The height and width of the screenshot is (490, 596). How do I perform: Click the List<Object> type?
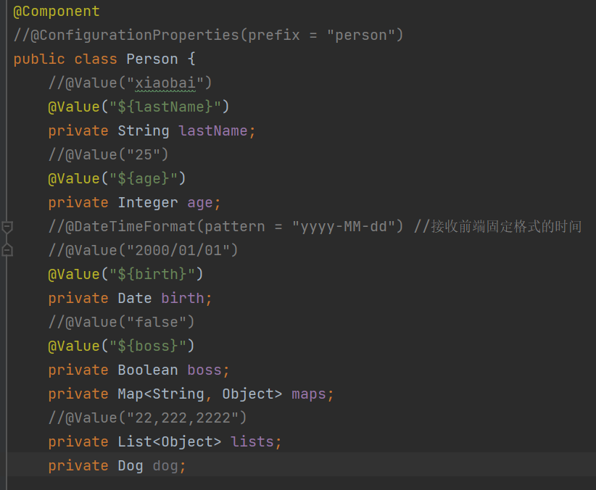(x=169, y=442)
